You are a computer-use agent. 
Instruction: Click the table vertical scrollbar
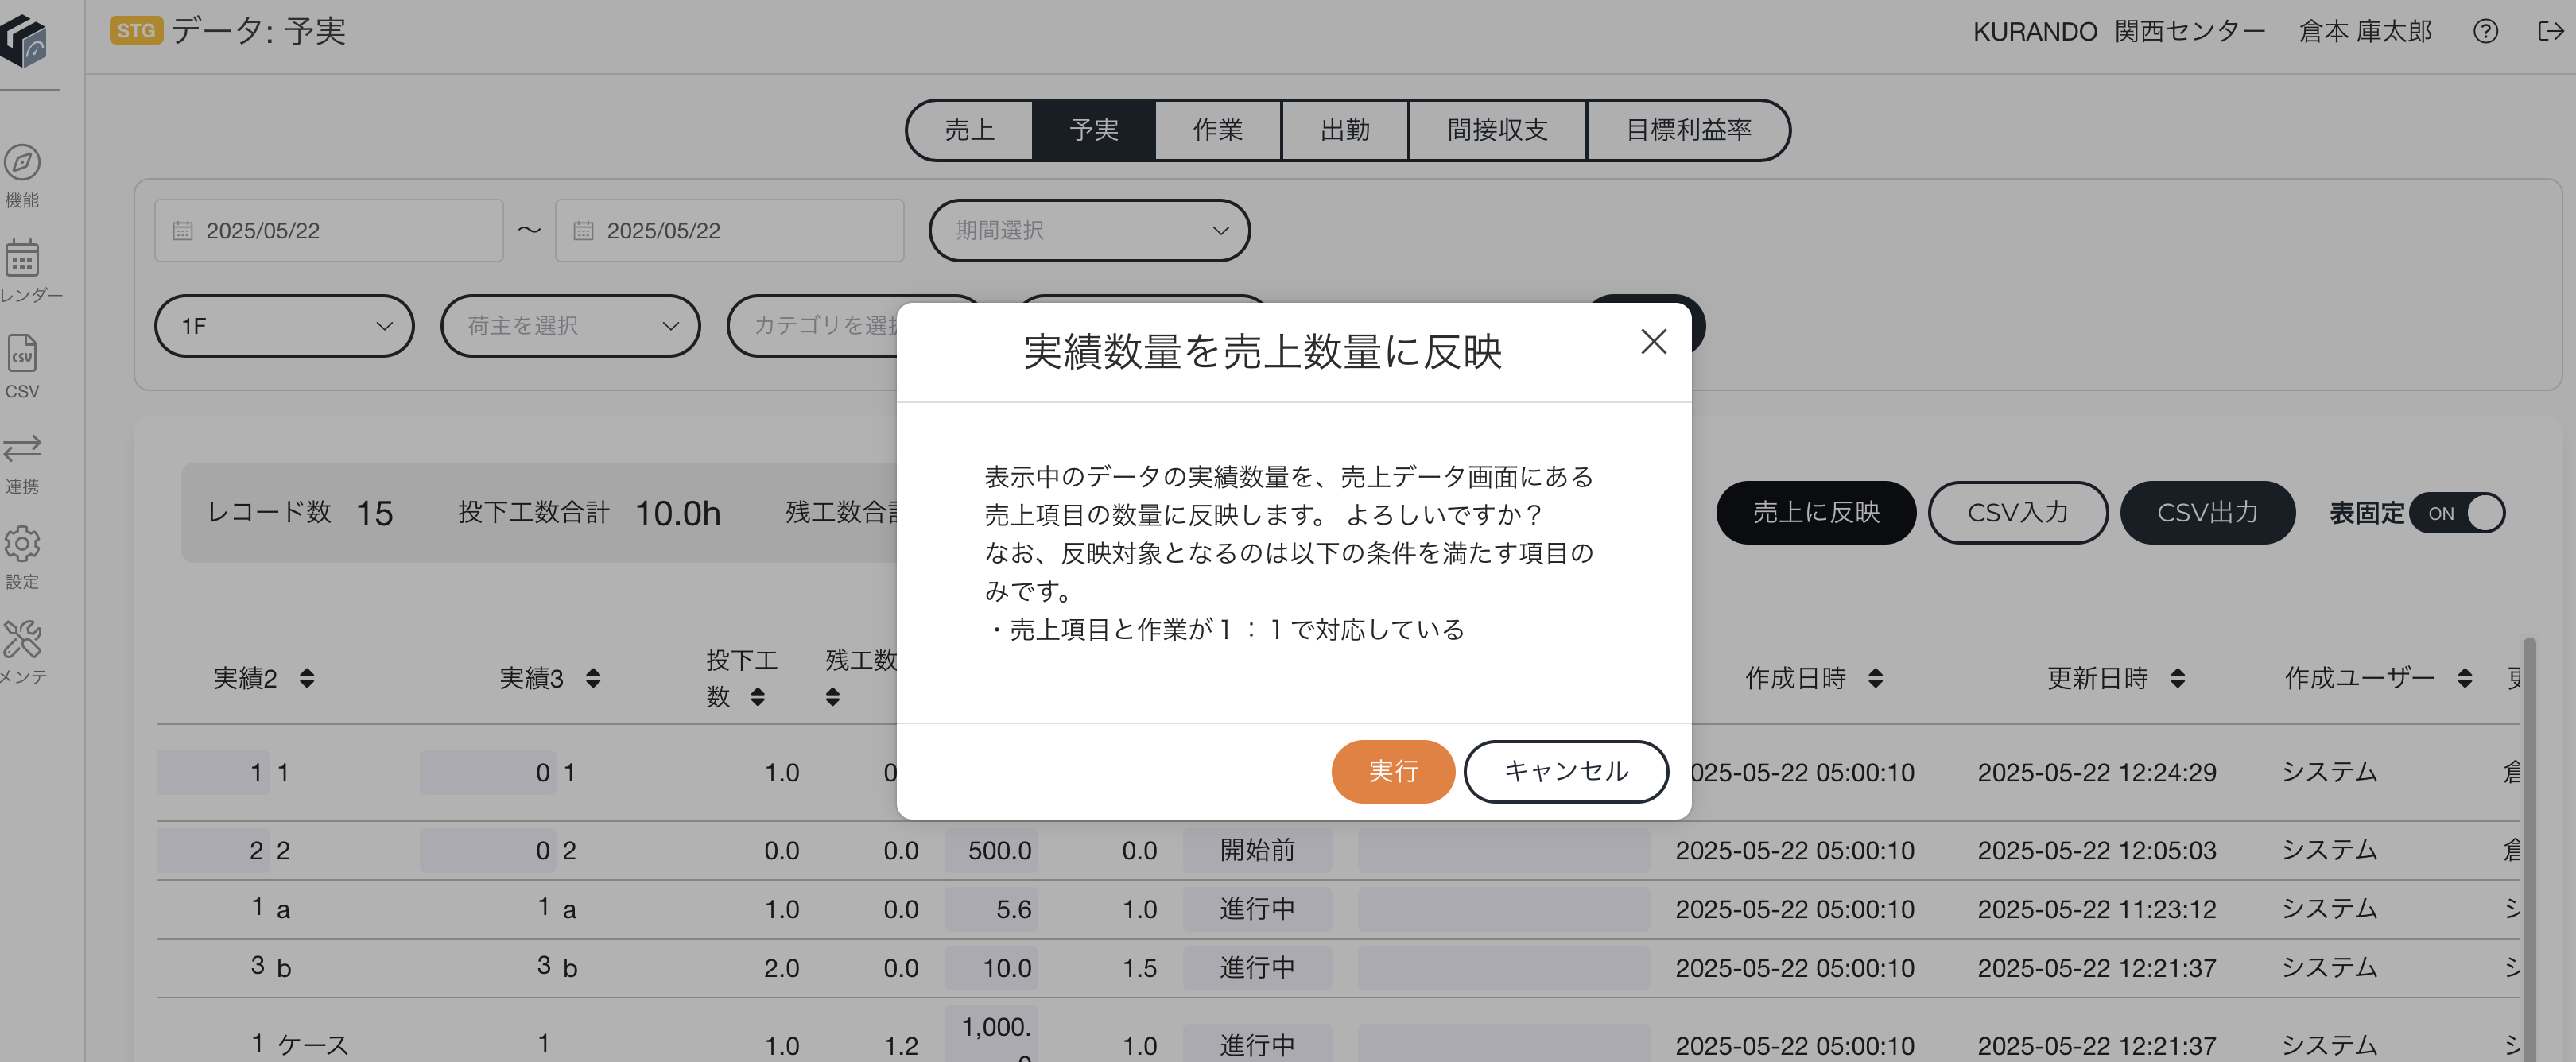[2529, 850]
